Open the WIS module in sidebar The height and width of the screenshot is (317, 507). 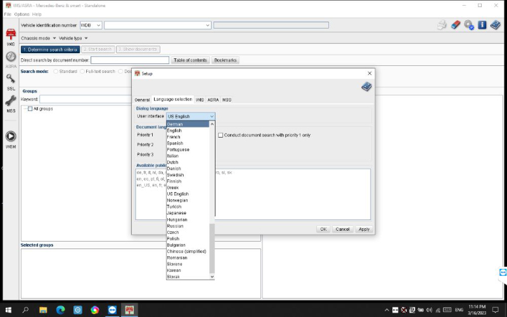coord(11,36)
